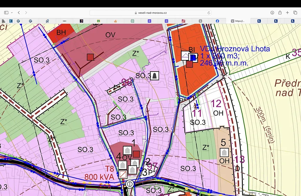The image size is (301, 196).
Task: Expand the sidebar tab group dropdown
Action: click(12, 13)
